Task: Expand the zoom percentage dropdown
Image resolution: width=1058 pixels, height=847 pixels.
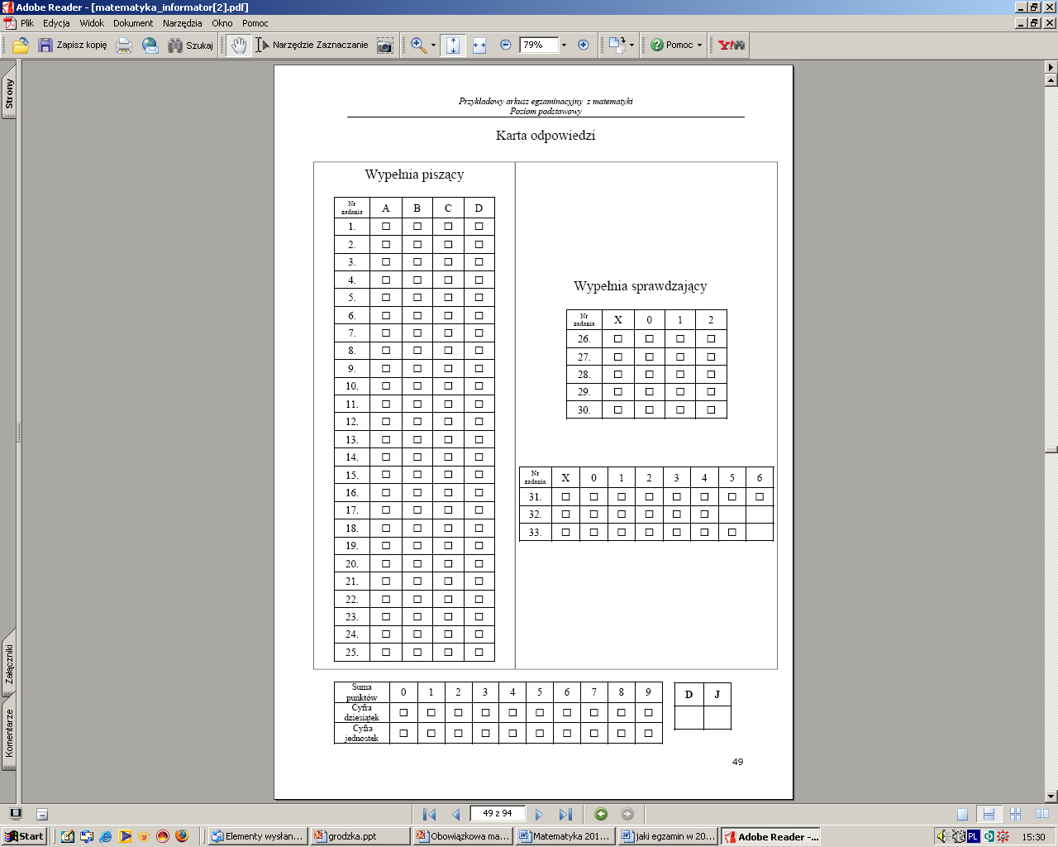Action: tap(565, 45)
